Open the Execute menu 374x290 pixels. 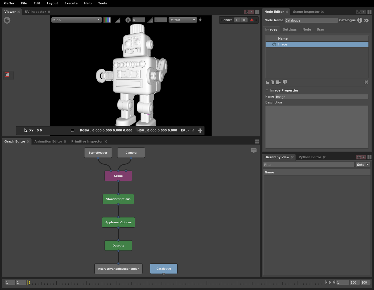click(x=71, y=3)
